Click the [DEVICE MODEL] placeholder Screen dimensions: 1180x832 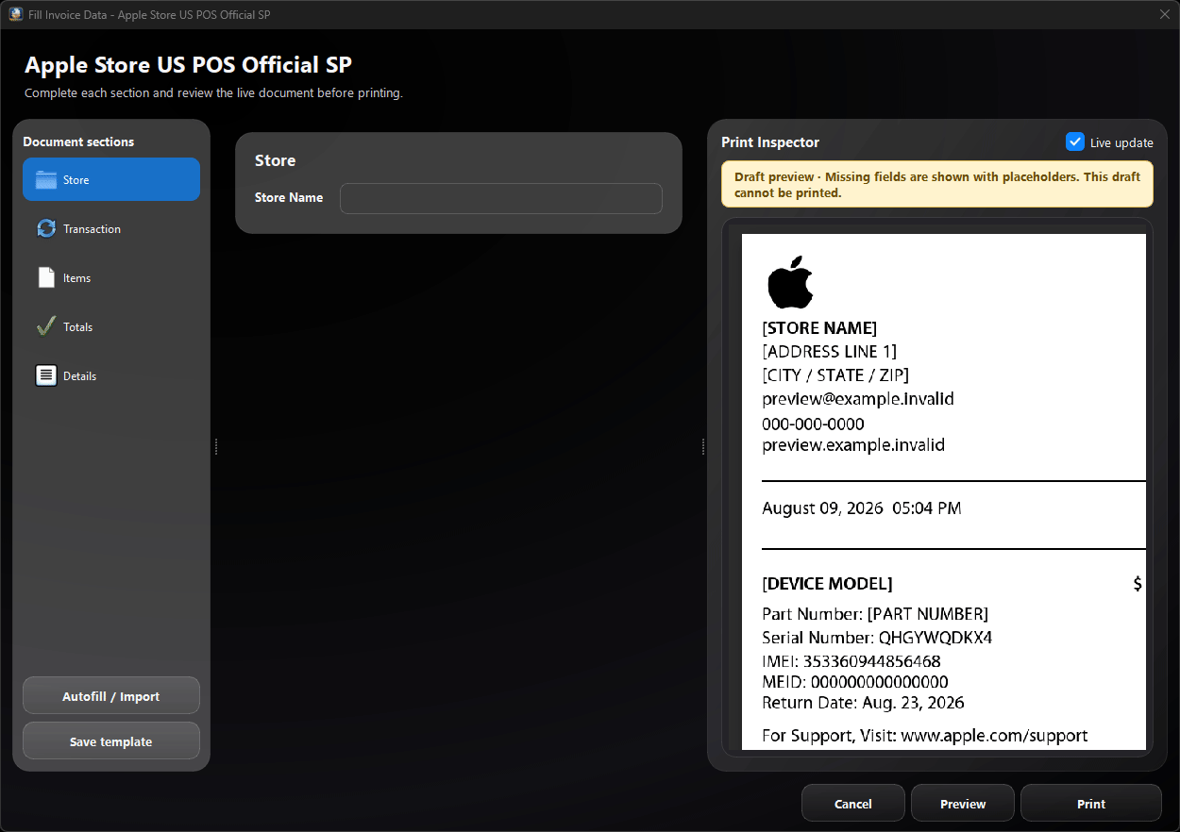[827, 584]
